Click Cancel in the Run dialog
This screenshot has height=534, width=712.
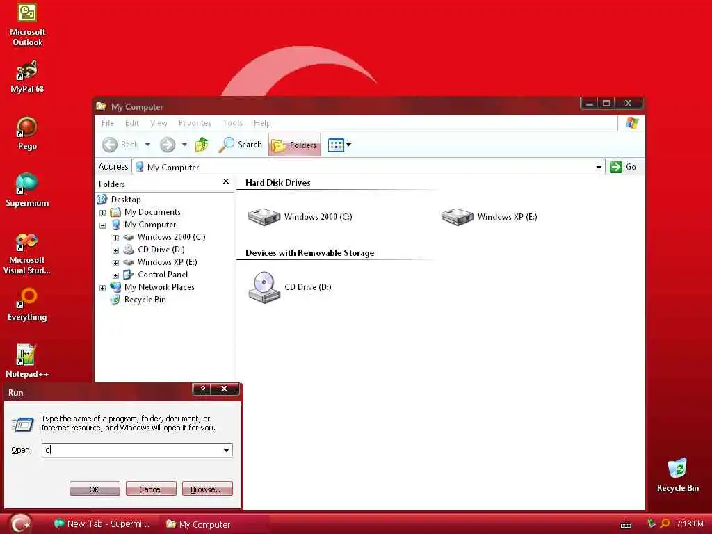tap(151, 489)
